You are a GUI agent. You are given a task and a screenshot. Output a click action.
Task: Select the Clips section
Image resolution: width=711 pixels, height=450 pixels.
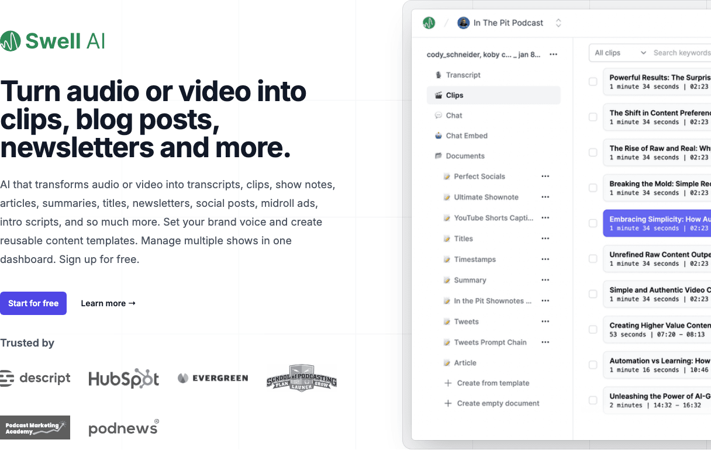(x=493, y=95)
